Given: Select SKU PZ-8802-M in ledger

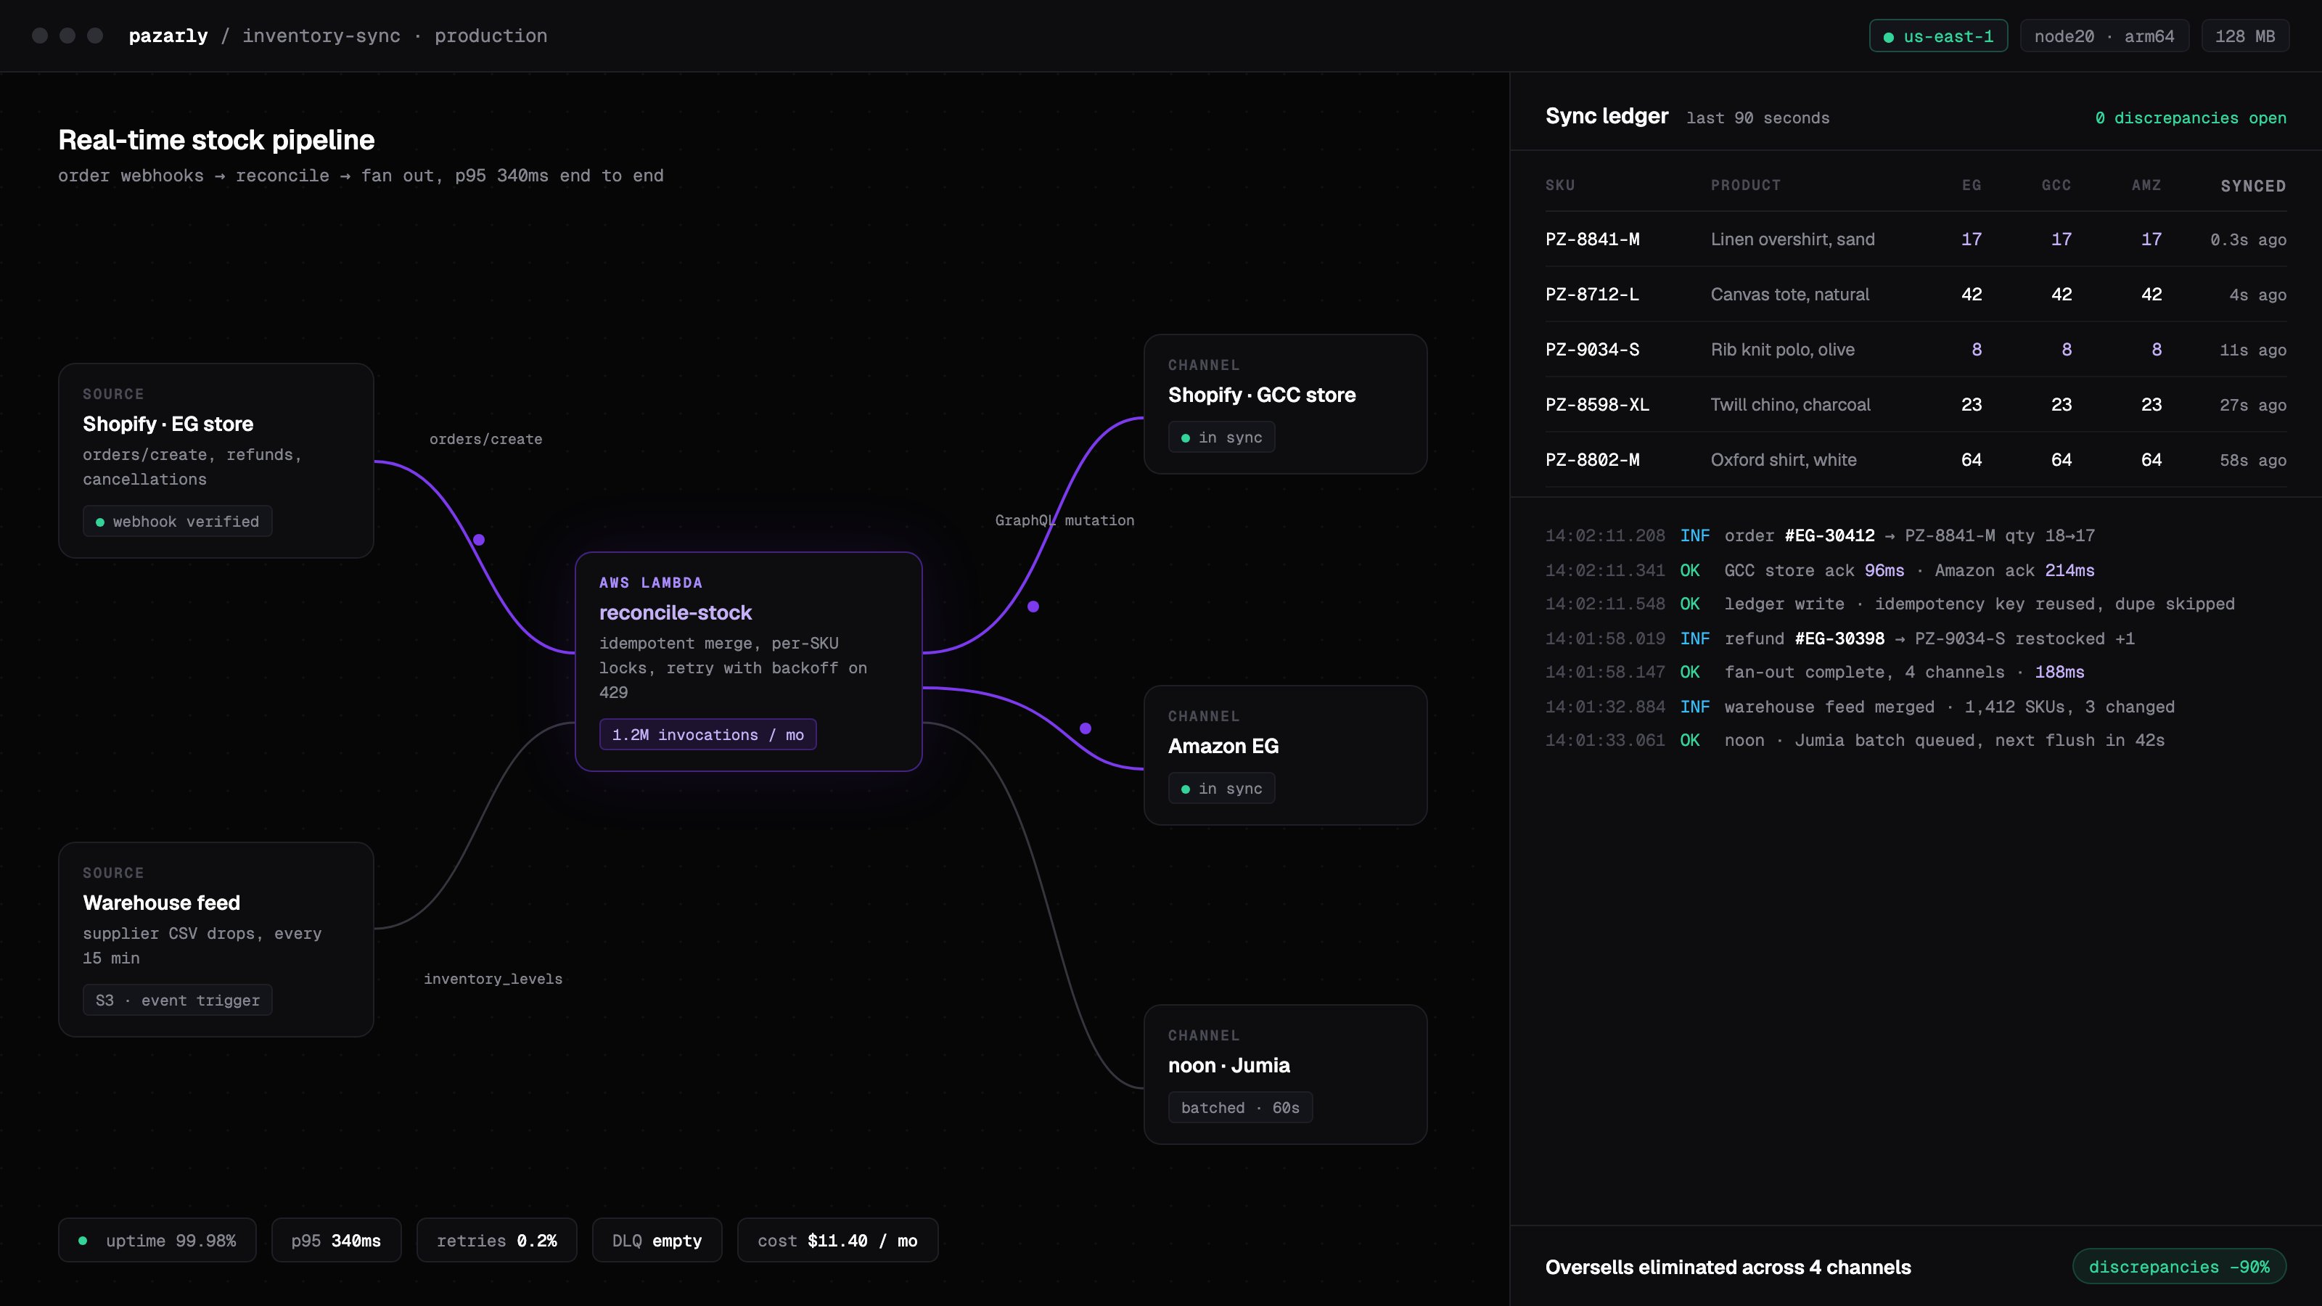Looking at the screenshot, I should tap(1593, 459).
